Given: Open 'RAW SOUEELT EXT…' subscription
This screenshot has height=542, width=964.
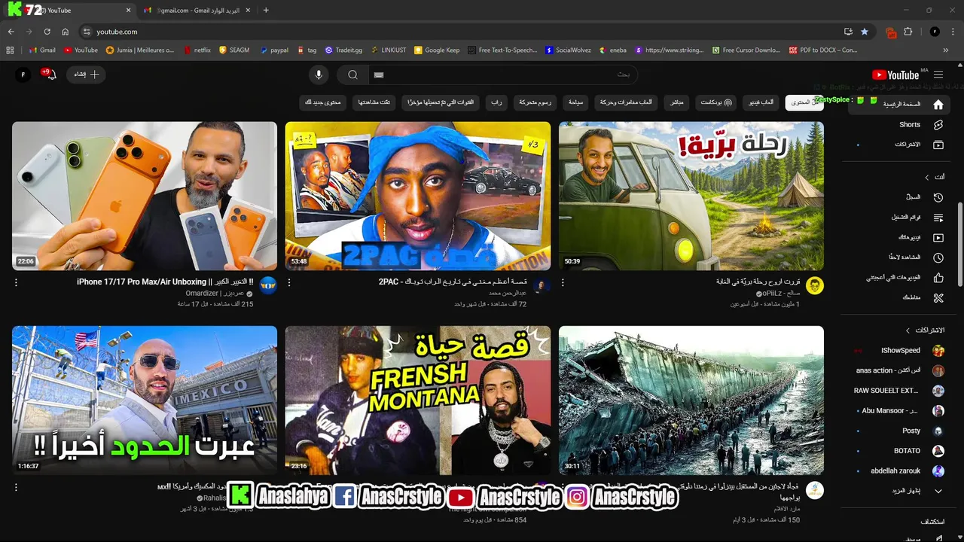Looking at the screenshot, I should click(x=898, y=391).
